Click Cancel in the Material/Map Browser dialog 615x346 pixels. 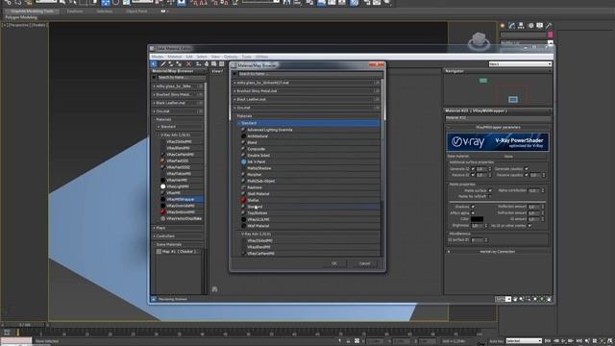point(364,263)
